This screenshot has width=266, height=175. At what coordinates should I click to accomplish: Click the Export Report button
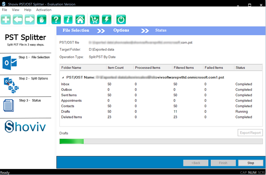pos(250,133)
